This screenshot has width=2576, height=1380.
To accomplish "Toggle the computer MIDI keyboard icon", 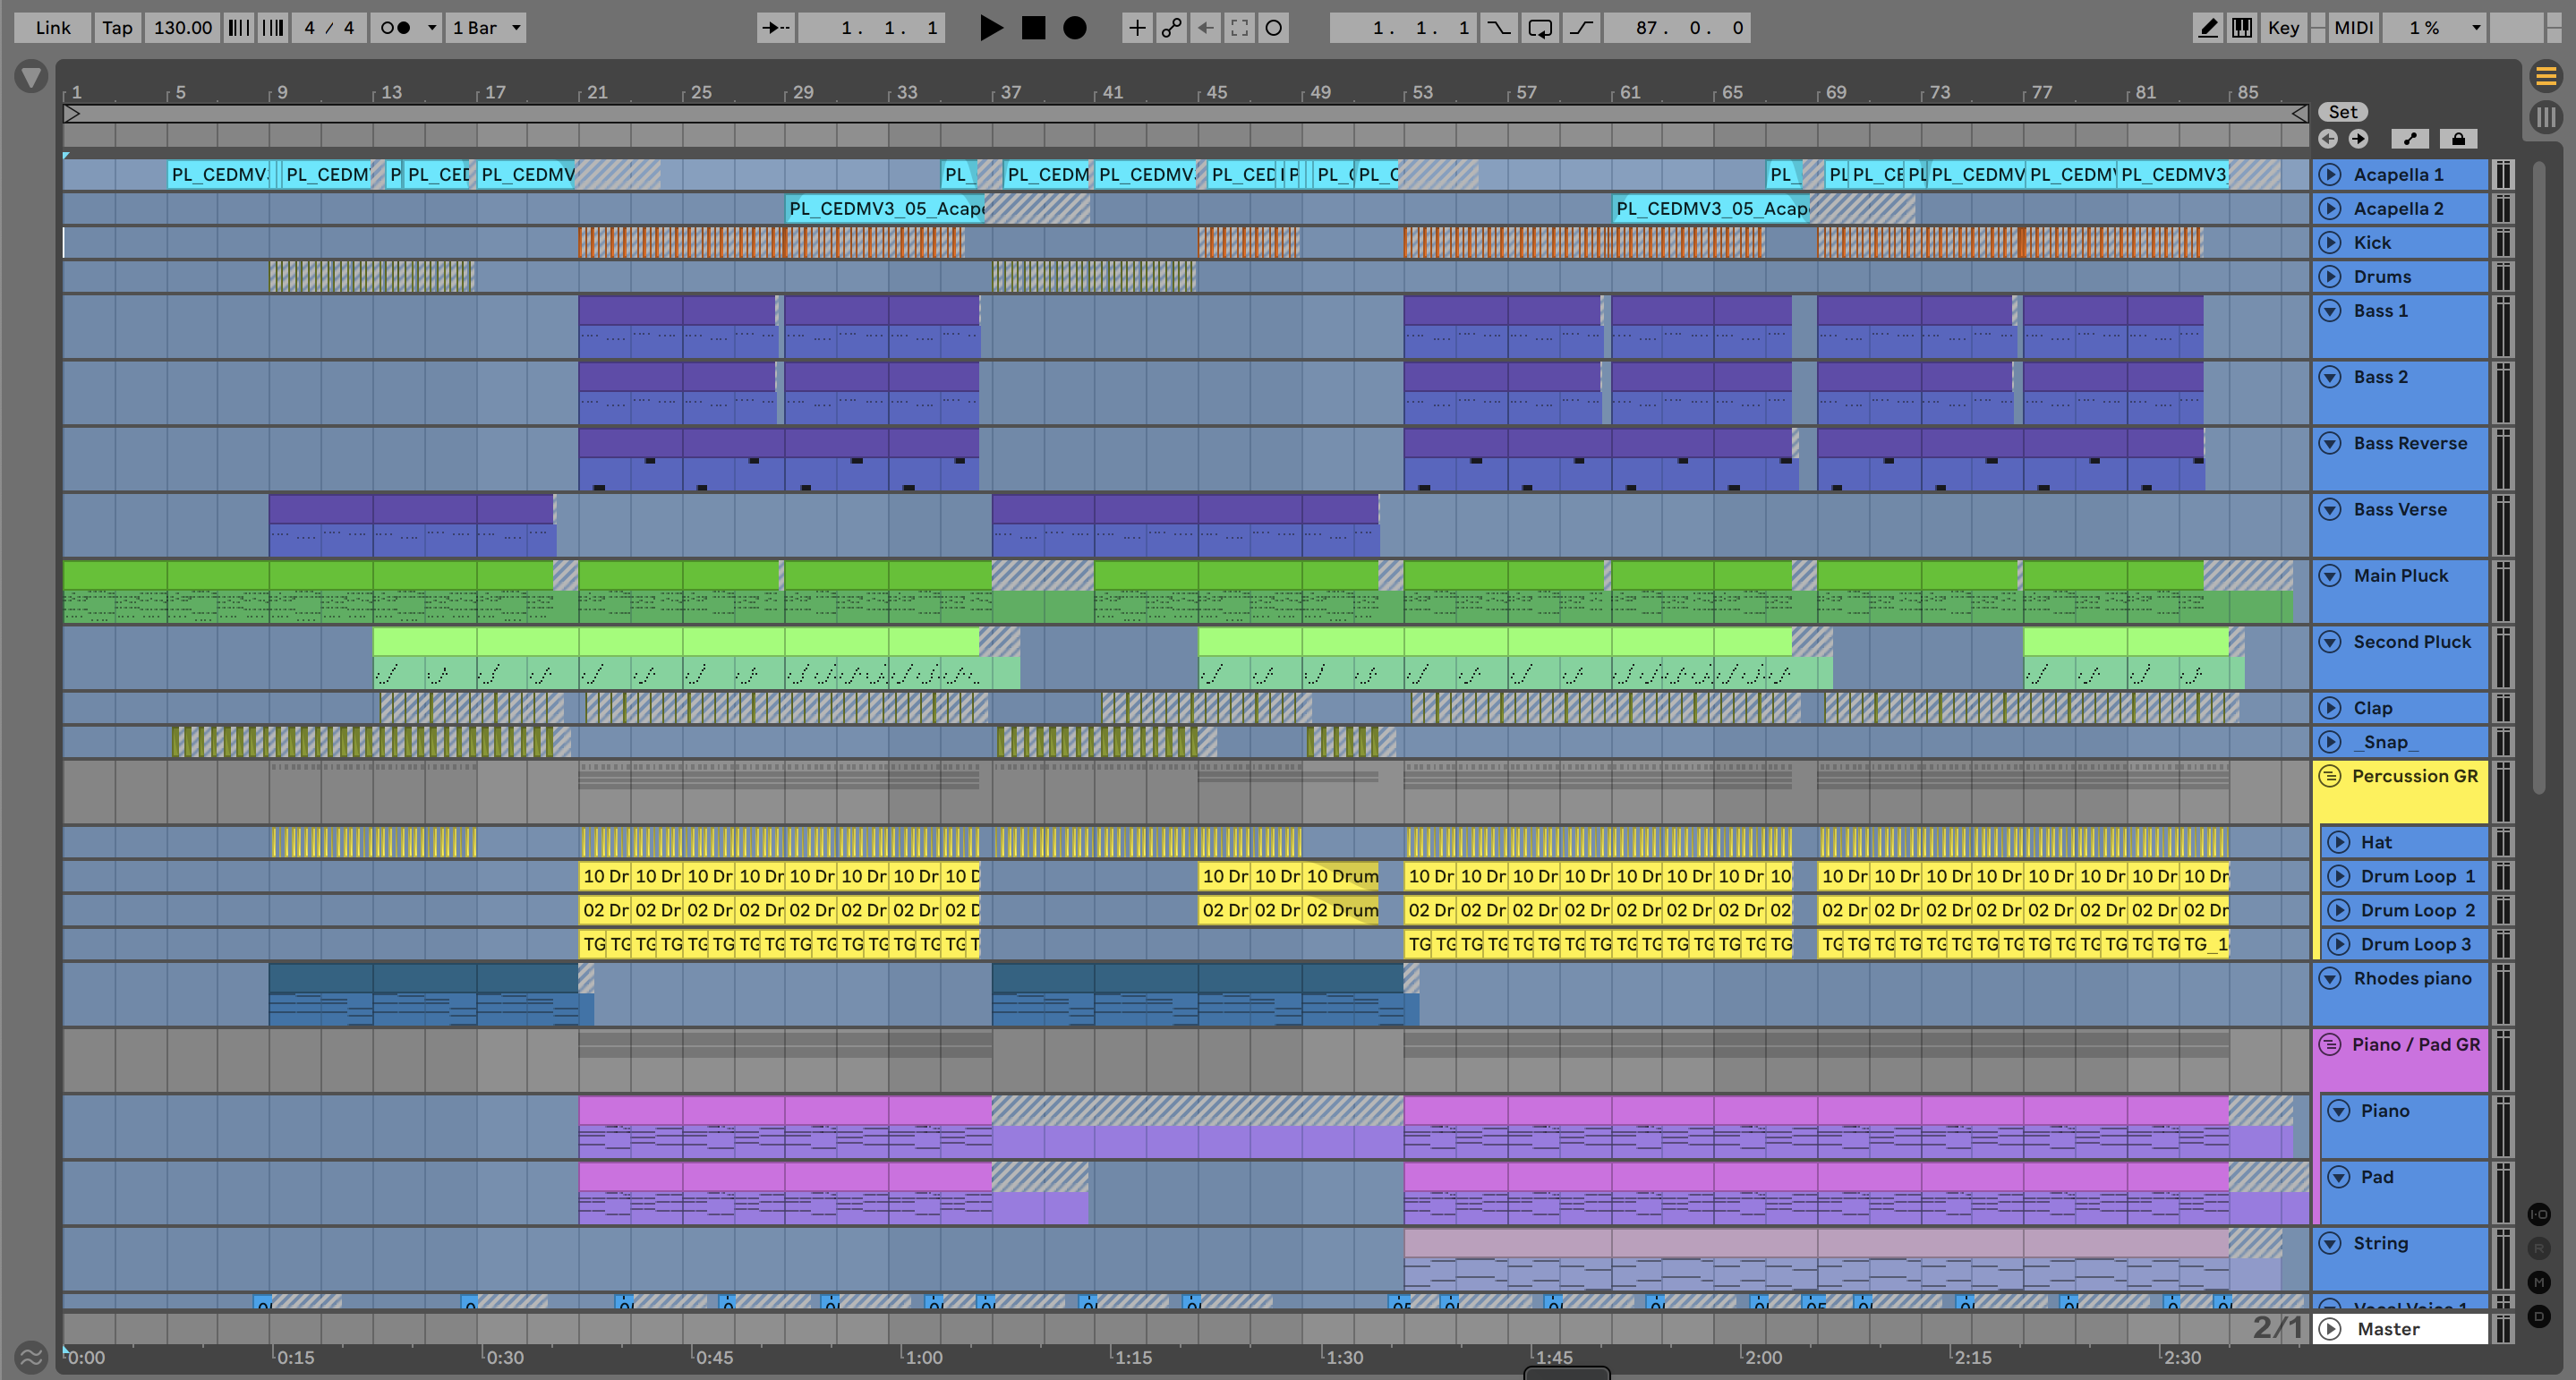I will 2242,28.
